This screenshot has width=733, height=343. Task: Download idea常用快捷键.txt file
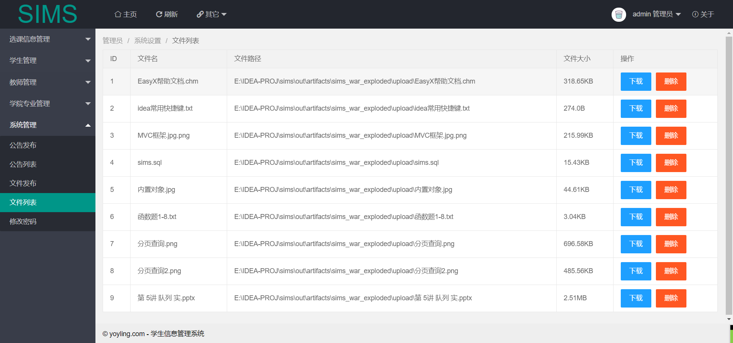pyautogui.click(x=636, y=109)
